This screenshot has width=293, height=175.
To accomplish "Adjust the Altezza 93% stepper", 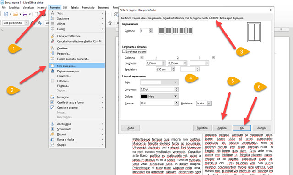I will coord(177,103).
